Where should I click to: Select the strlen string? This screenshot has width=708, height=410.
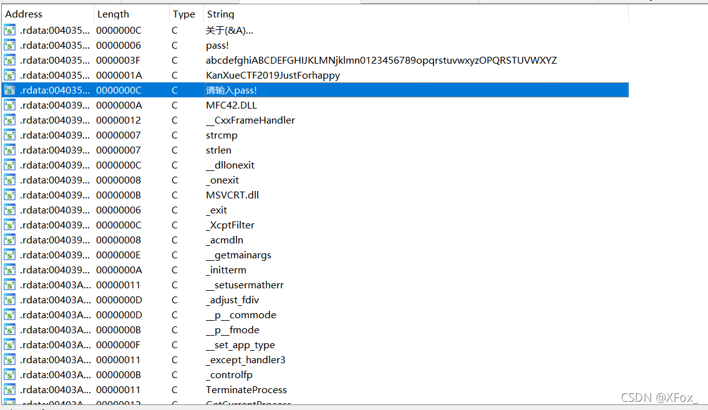(x=218, y=150)
